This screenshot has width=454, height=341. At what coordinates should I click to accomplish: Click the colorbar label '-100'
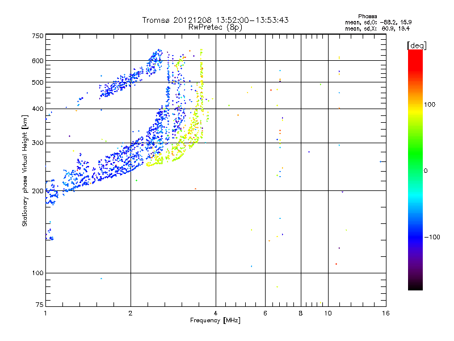point(432,237)
